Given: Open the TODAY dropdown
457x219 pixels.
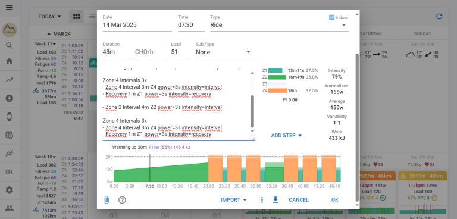Looking at the screenshot, I should tap(50, 17).
